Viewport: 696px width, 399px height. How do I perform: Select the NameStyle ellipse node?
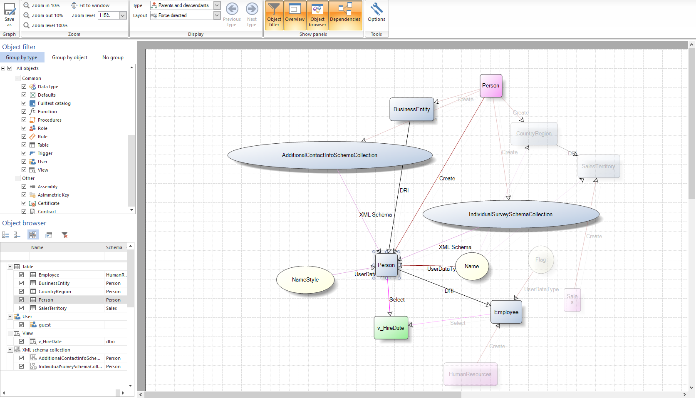pos(305,280)
